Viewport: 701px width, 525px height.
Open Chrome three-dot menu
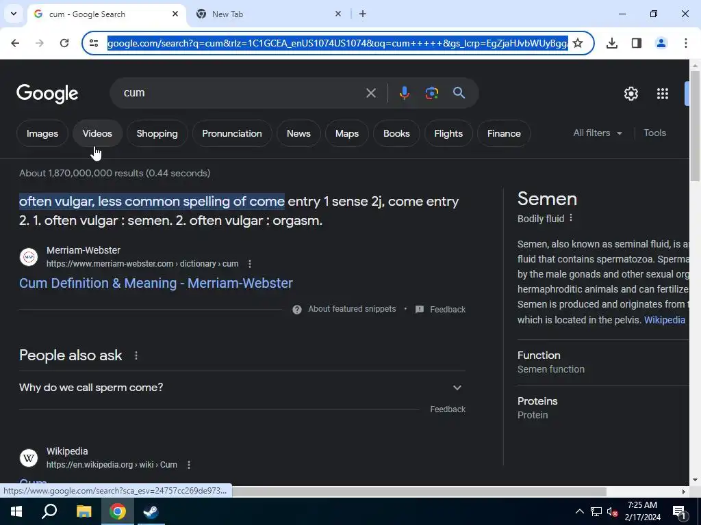(x=685, y=43)
